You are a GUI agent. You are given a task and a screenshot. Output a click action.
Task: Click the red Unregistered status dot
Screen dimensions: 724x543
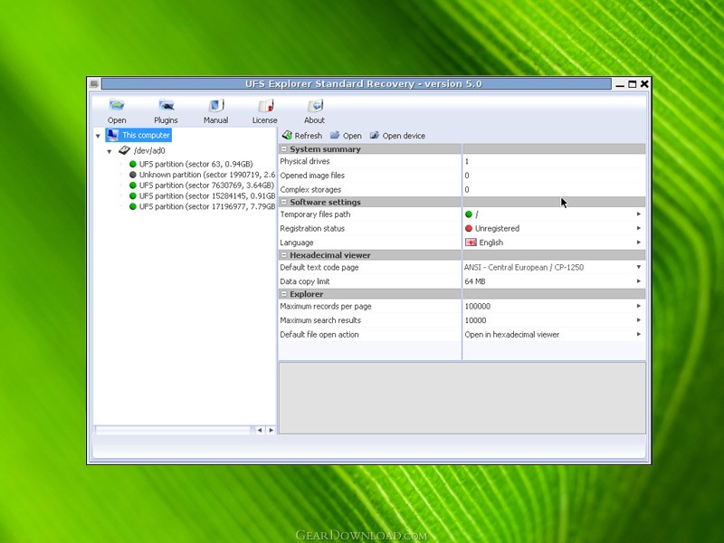469,228
